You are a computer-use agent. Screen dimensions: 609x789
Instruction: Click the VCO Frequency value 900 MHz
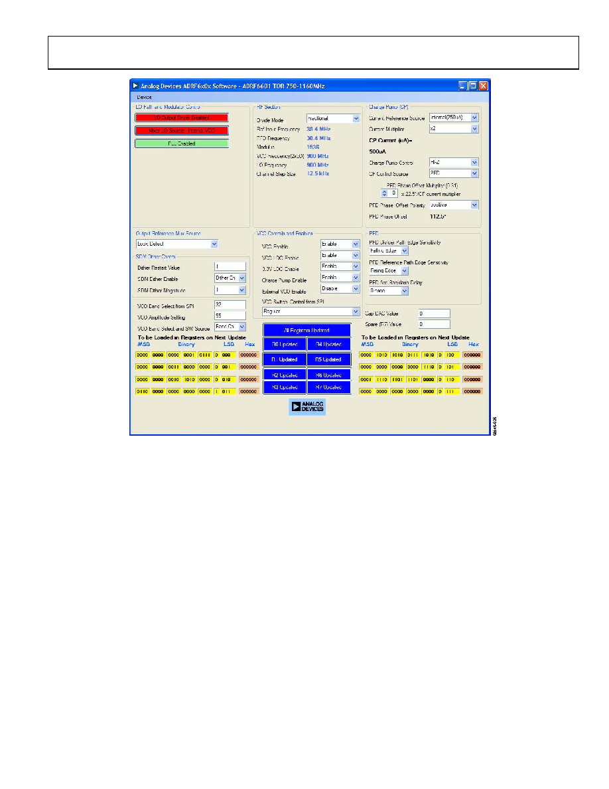(318, 156)
